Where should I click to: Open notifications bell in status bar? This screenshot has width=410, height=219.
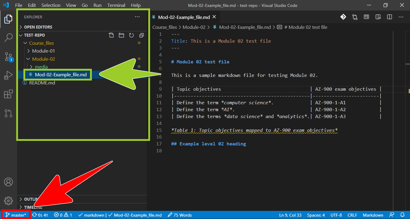402,215
